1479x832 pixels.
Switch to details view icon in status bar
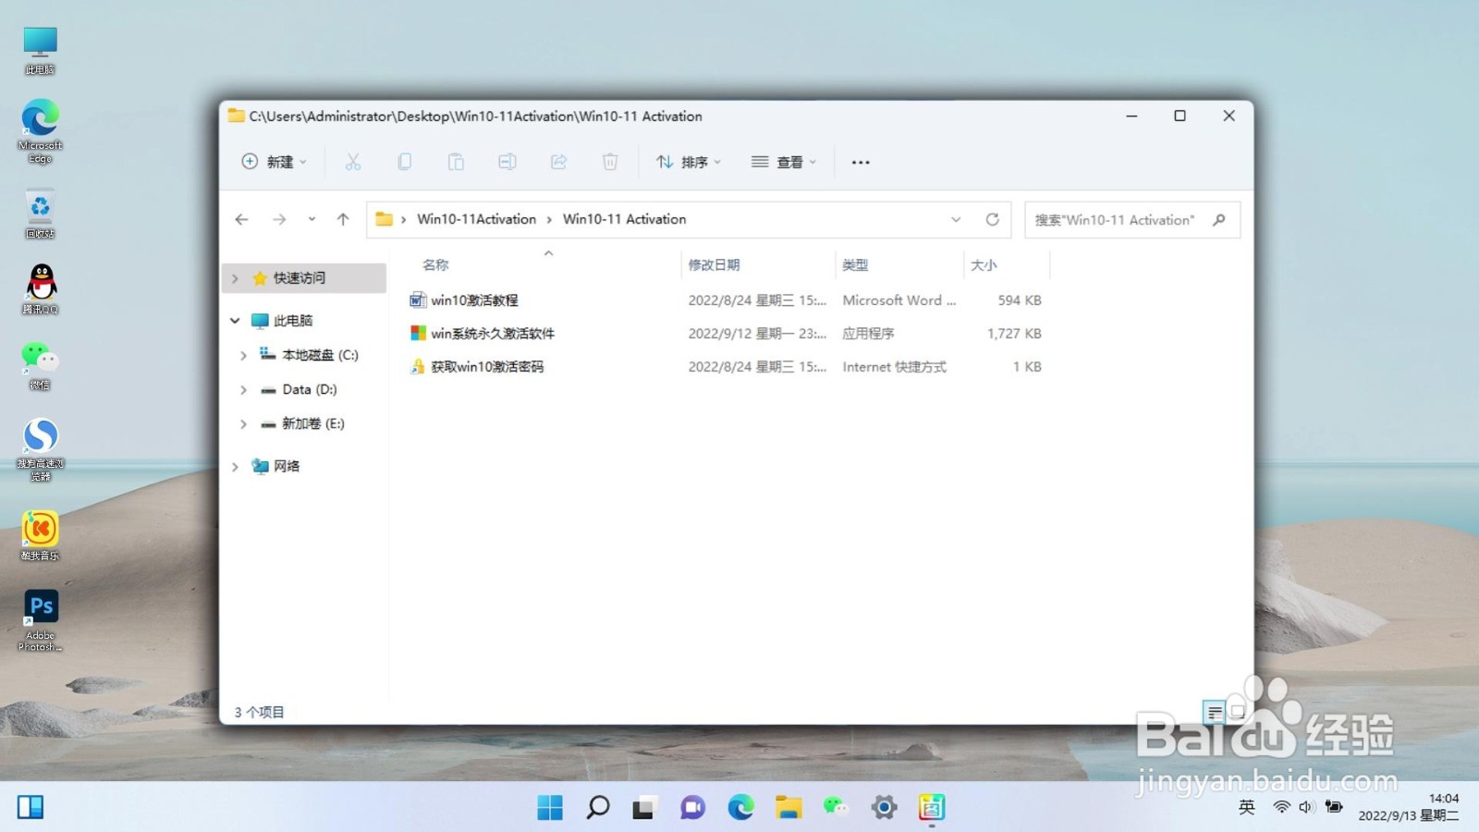click(1215, 712)
